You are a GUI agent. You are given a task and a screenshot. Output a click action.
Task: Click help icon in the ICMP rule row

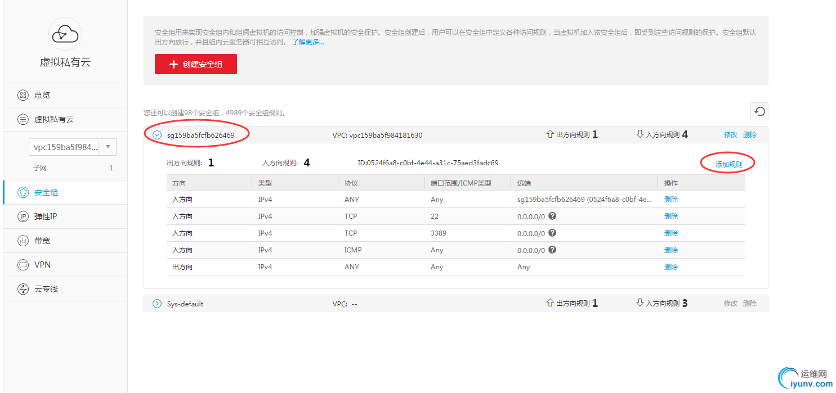tap(552, 250)
